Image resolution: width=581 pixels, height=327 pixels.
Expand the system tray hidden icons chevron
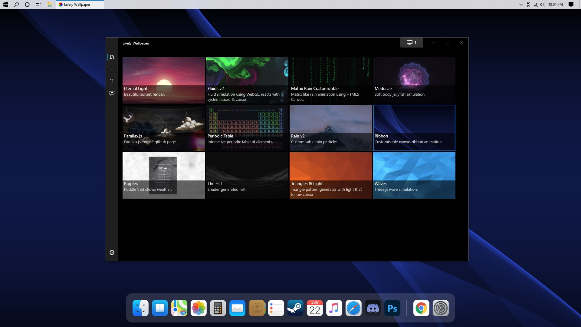(x=521, y=5)
